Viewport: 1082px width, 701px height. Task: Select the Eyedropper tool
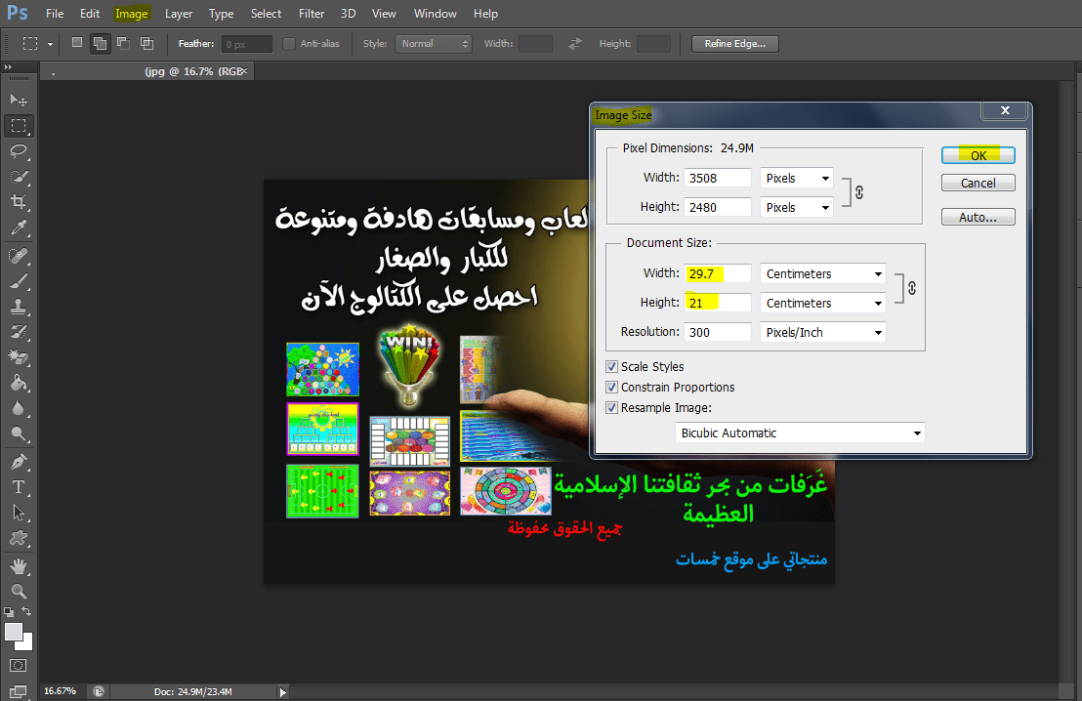(x=19, y=228)
